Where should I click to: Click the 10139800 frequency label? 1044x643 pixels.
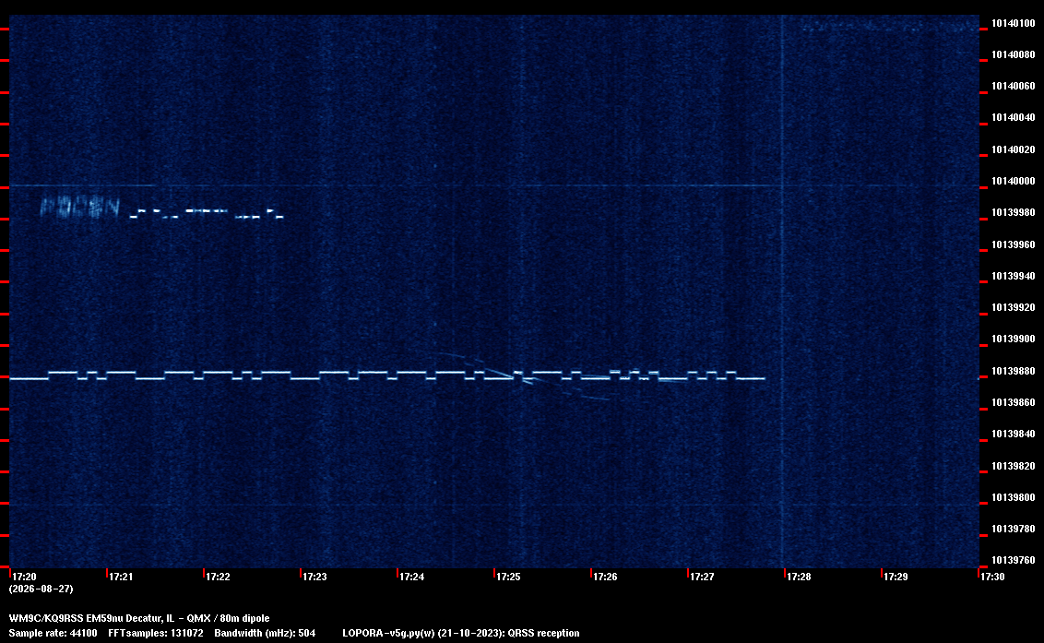1013,498
